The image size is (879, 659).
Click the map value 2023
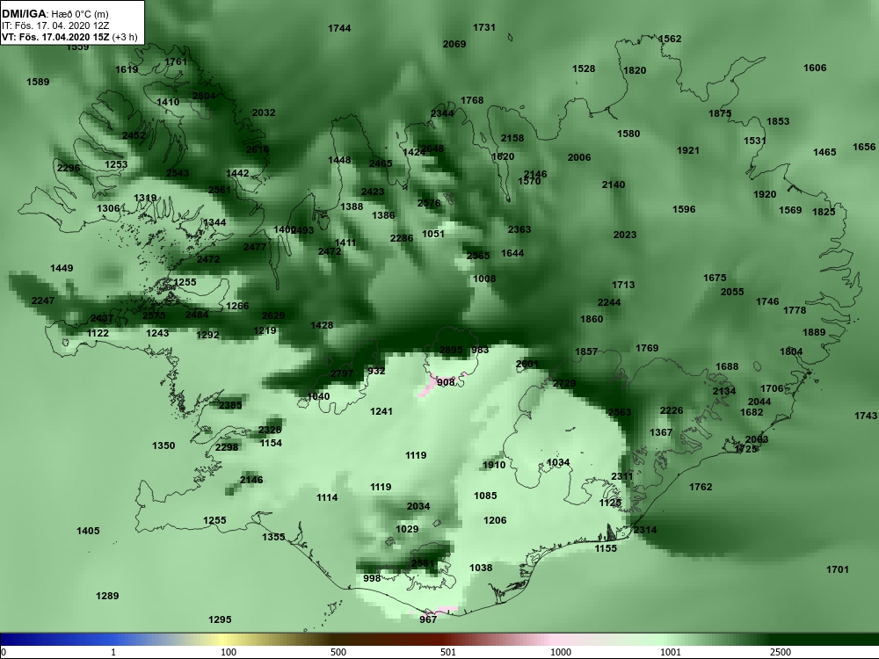[624, 235]
